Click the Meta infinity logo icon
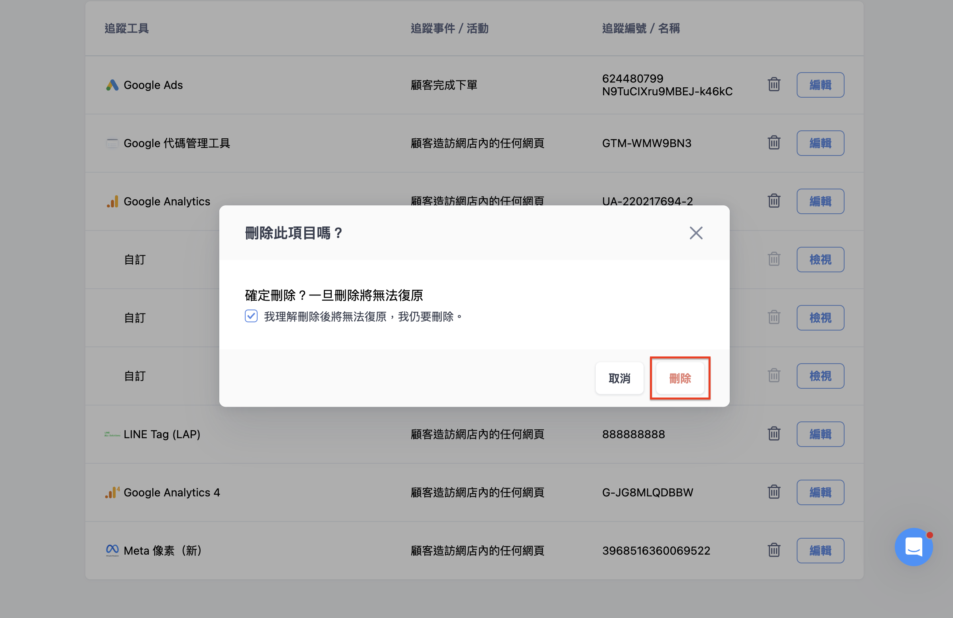Image resolution: width=953 pixels, height=618 pixels. pyautogui.click(x=112, y=550)
